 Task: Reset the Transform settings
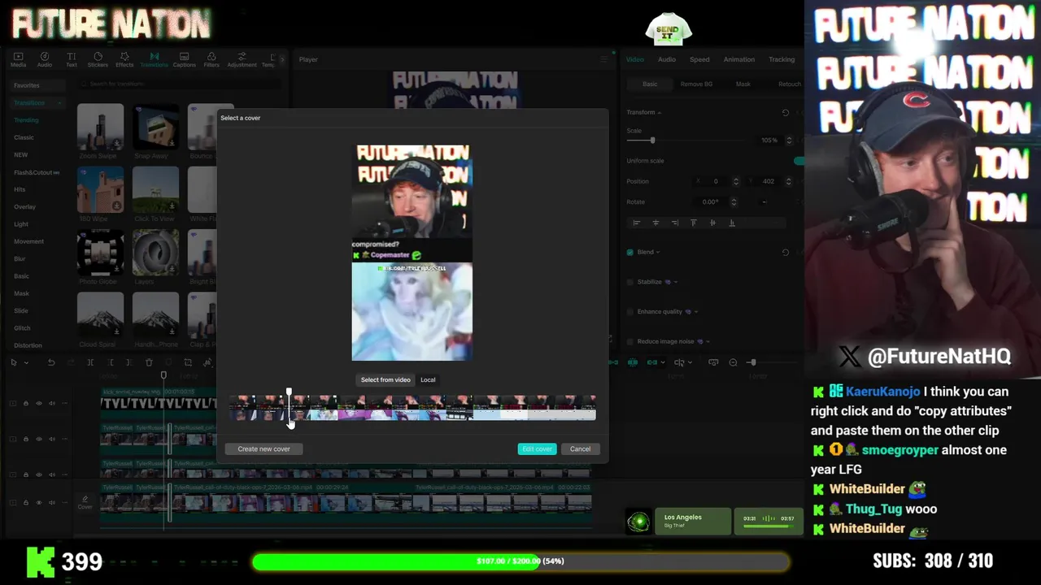[785, 112]
